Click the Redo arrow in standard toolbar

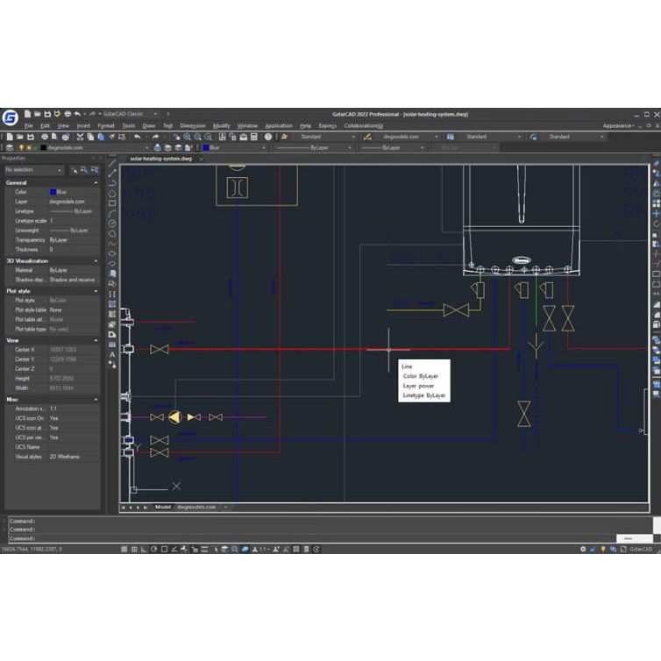click(155, 137)
